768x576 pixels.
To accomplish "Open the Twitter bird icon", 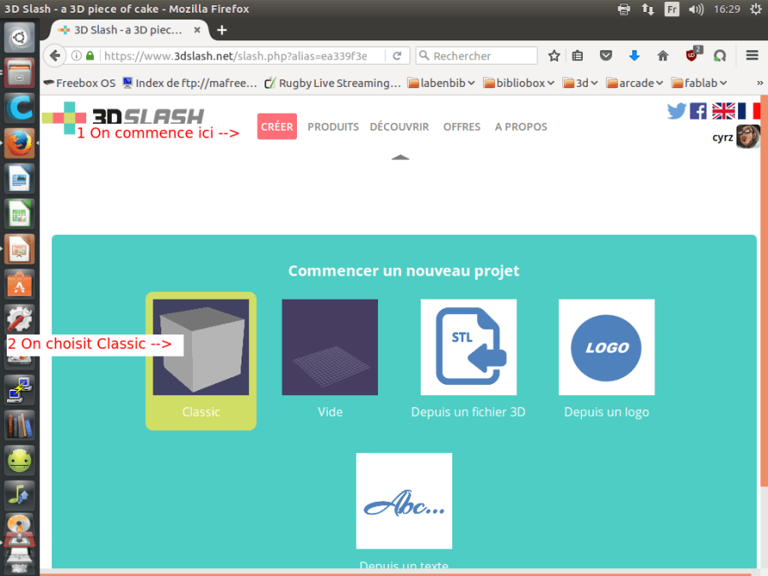I will [676, 111].
